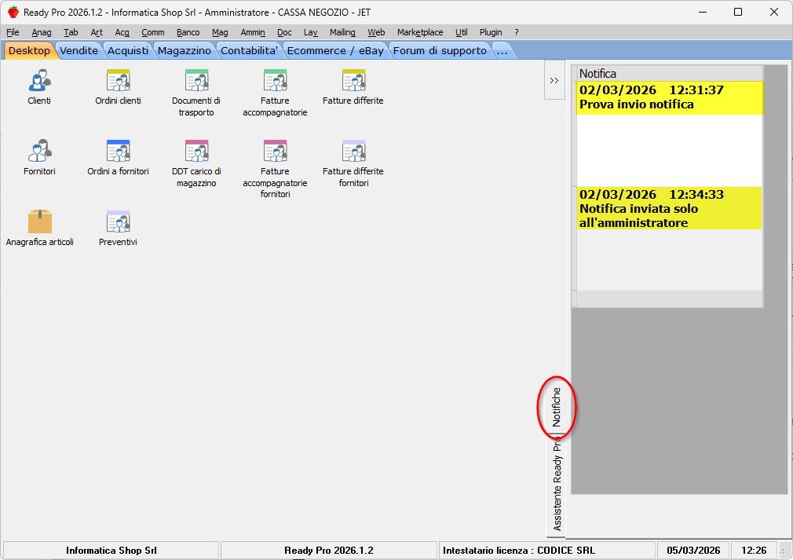Open Fatture differite icon
The height and width of the screenshot is (560, 793).
pos(353,82)
